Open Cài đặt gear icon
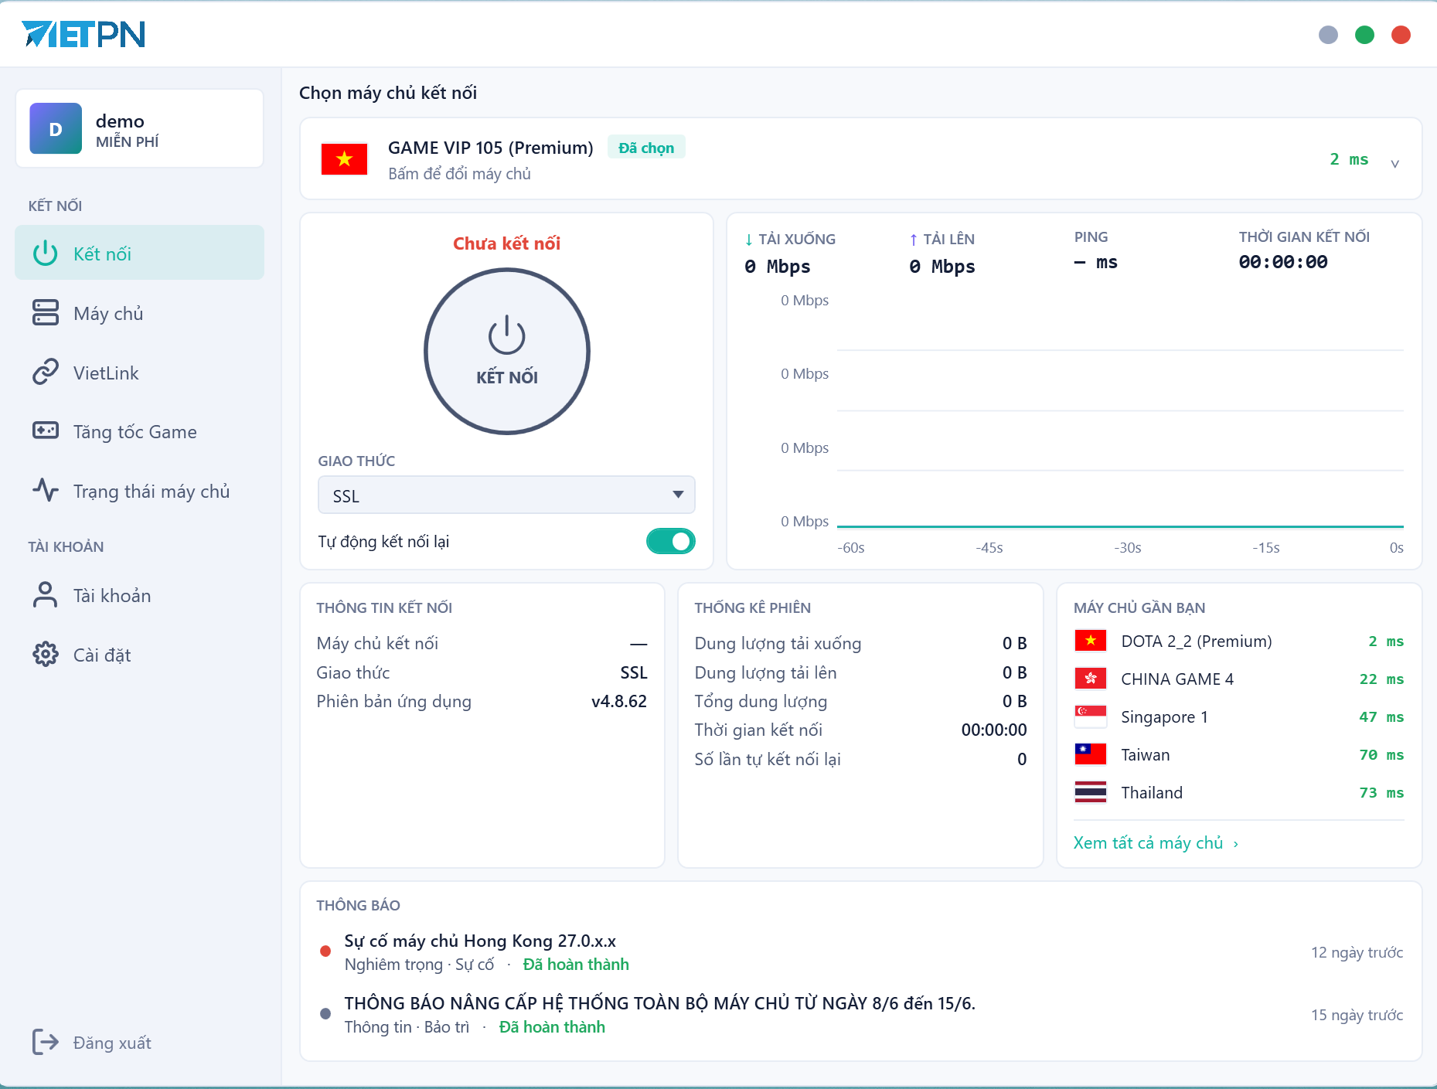The image size is (1437, 1089). click(x=46, y=654)
